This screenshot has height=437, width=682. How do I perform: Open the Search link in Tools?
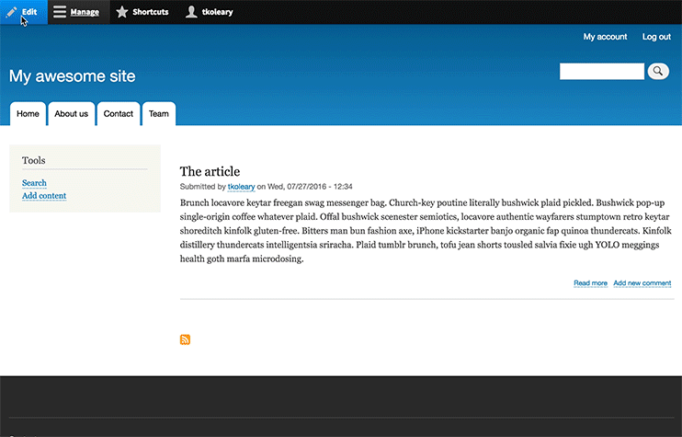point(34,183)
